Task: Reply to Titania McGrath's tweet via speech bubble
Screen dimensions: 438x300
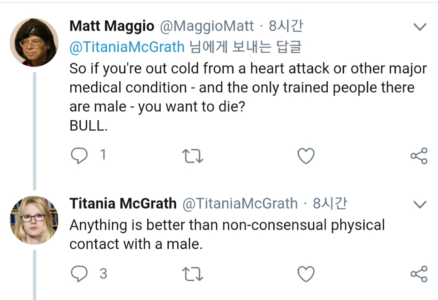Action: click(79, 274)
